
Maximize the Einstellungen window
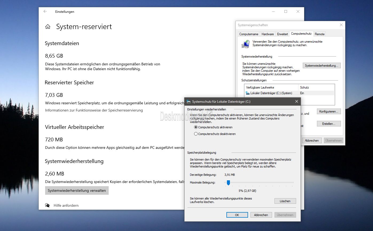click(286, 11)
